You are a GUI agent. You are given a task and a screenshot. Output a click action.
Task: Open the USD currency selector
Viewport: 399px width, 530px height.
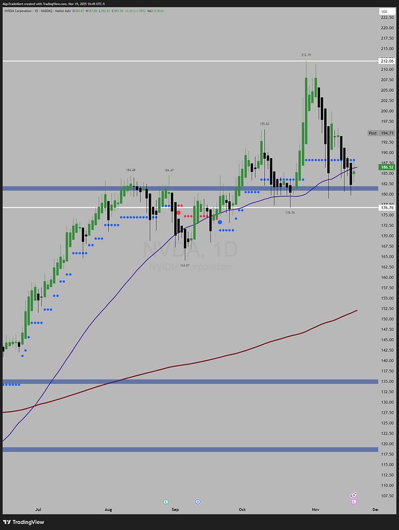pos(387,11)
